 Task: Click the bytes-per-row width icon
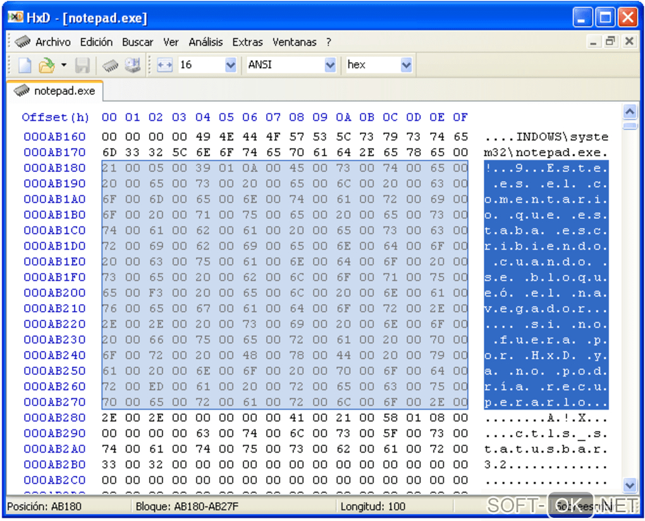tap(164, 65)
